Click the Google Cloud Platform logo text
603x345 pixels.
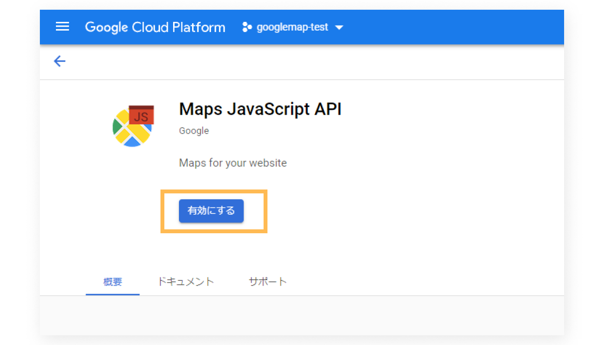[x=155, y=27]
